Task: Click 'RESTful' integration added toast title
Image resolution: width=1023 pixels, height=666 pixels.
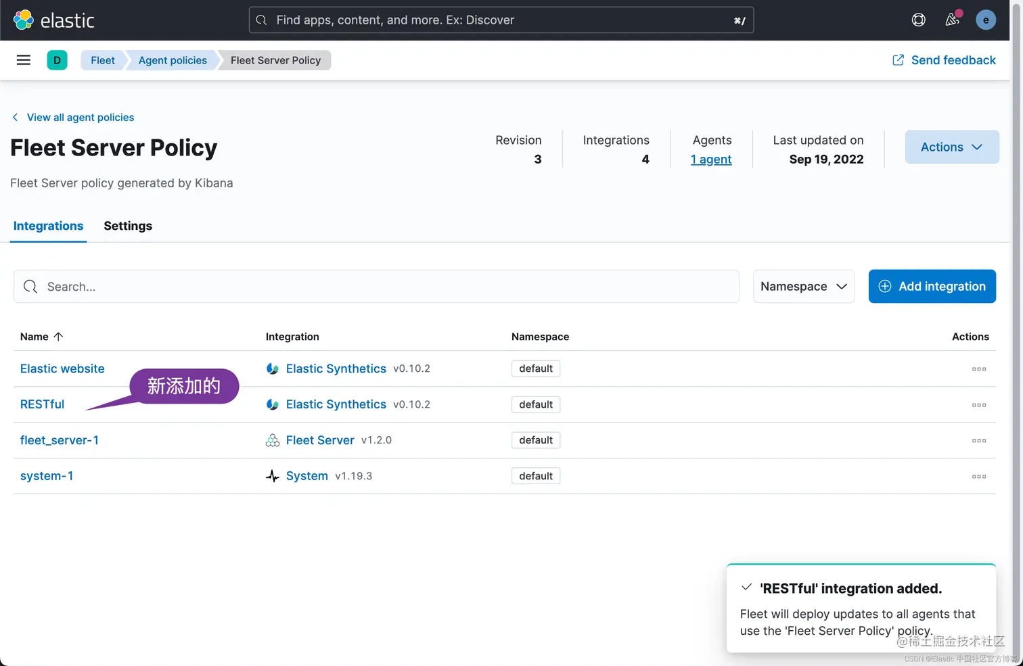Action: tap(850, 588)
